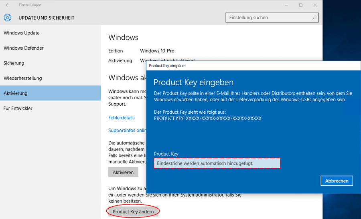Focus the Einstellung suchen search box
Viewport: 361px width, 219px height.
pos(272,18)
